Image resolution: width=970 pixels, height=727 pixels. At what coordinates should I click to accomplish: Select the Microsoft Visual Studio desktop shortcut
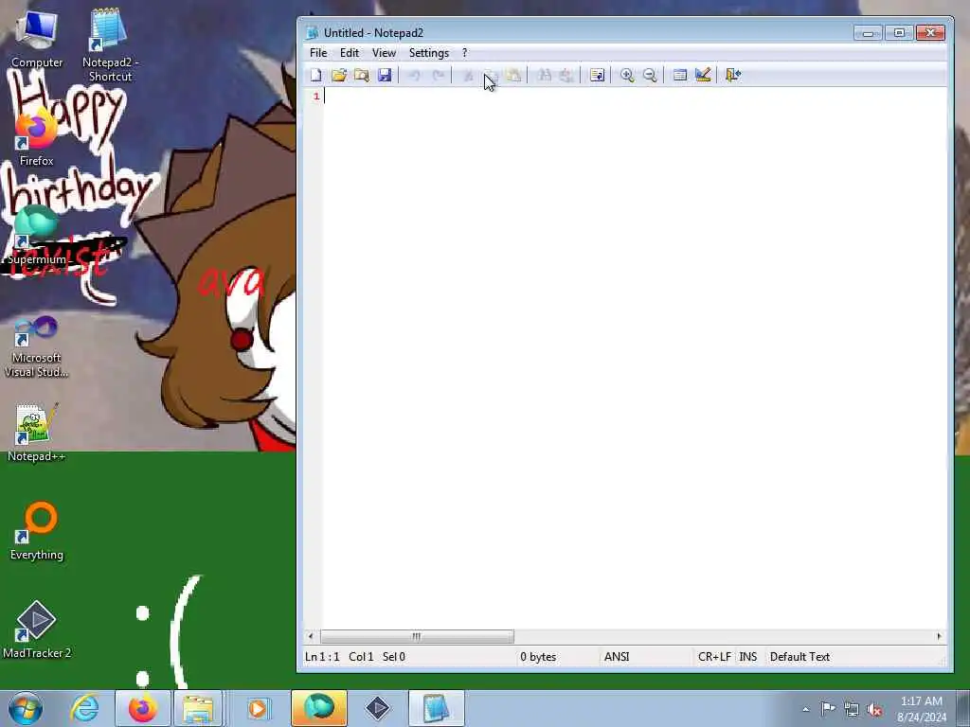point(37,346)
